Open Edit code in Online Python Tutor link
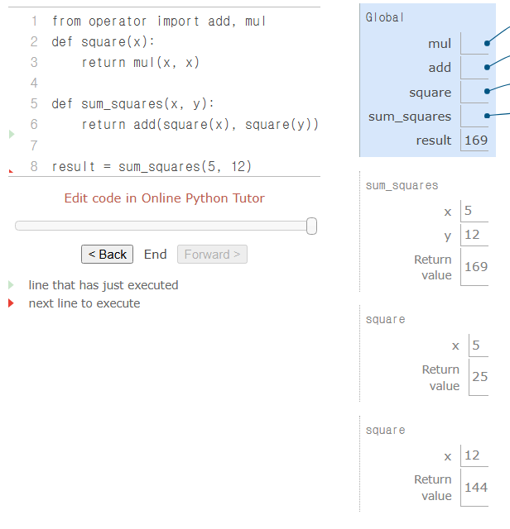Image resolution: width=510 pixels, height=529 pixels. tap(165, 198)
